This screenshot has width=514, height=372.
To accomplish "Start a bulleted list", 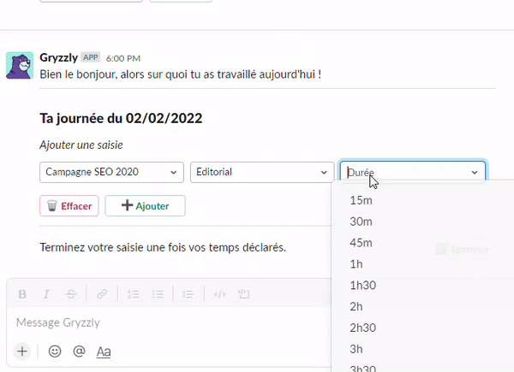I will coord(158,294).
